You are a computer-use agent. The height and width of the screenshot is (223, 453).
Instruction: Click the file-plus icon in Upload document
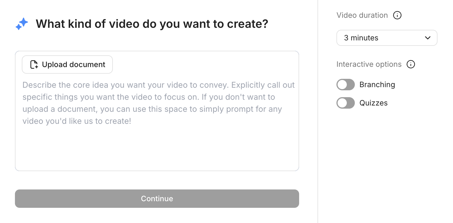click(34, 64)
